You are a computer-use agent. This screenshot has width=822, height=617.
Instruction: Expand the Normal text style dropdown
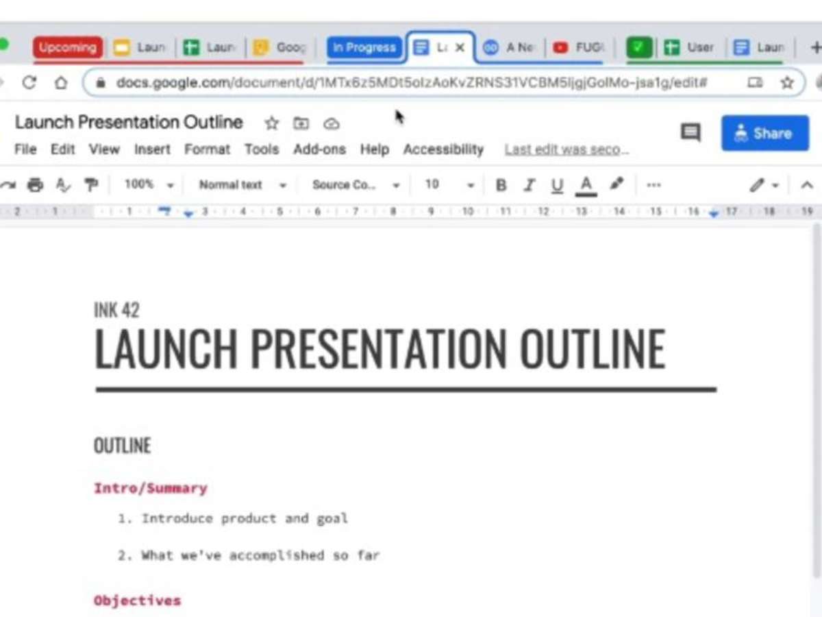coord(242,185)
